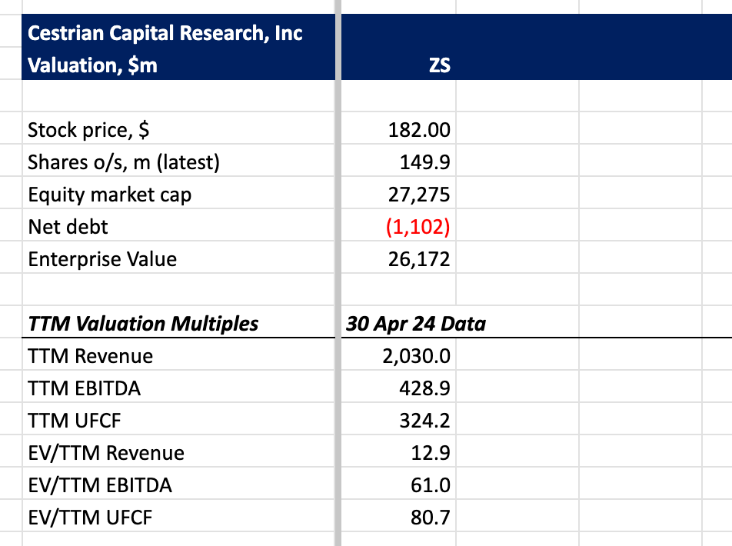Select the 'ZS' ticker column header
The image size is (732, 546).
(x=439, y=65)
